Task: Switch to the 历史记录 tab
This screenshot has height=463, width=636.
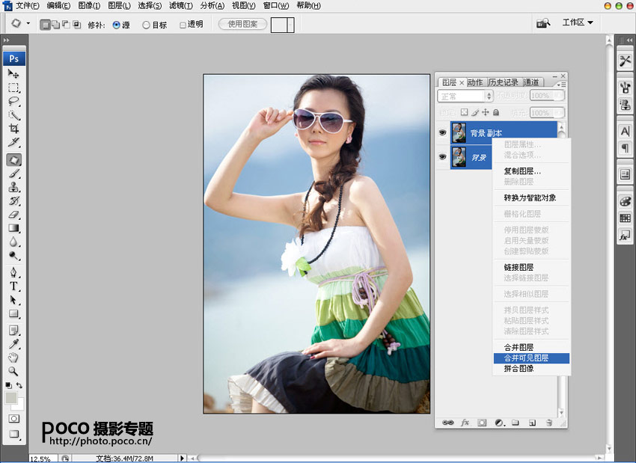Action: 504,82
